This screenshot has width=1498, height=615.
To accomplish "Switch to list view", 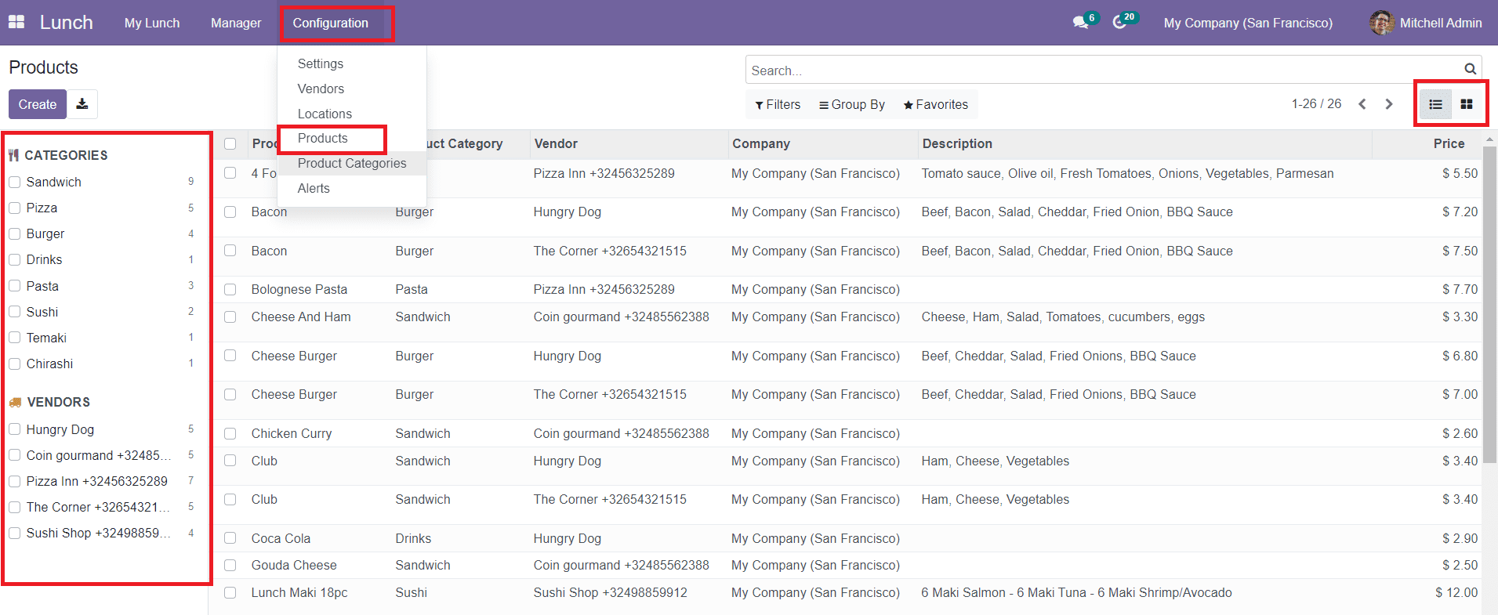I will pos(1435,104).
